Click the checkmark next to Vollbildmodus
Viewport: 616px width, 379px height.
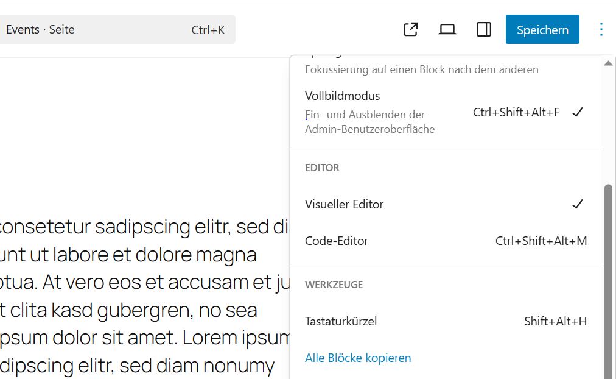[578, 112]
